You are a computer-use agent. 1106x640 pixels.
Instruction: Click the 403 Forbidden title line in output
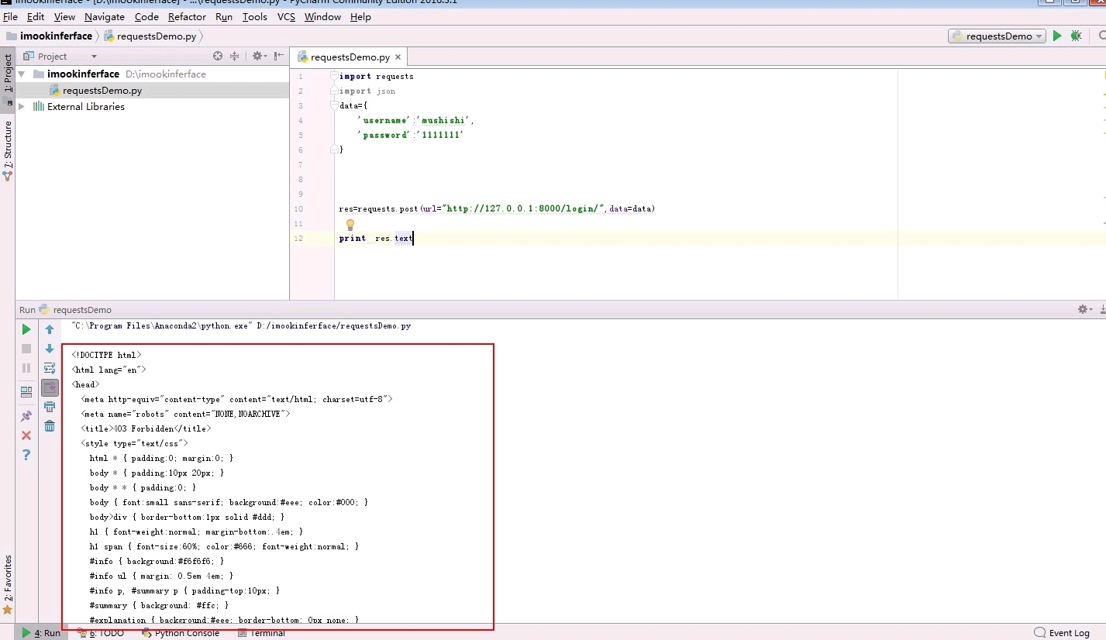pyautogui.click(x=146, y=428)
